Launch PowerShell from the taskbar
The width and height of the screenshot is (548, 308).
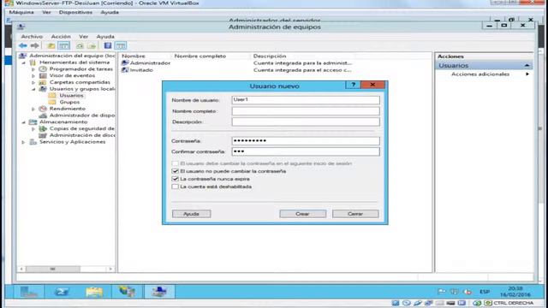click(62, 292)
